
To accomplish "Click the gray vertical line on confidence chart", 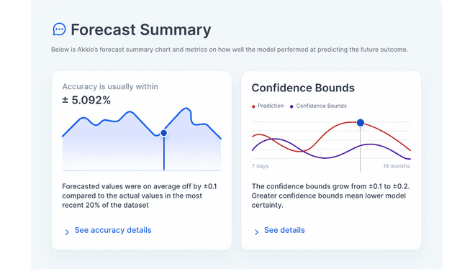I will click(x=360, y=149).
